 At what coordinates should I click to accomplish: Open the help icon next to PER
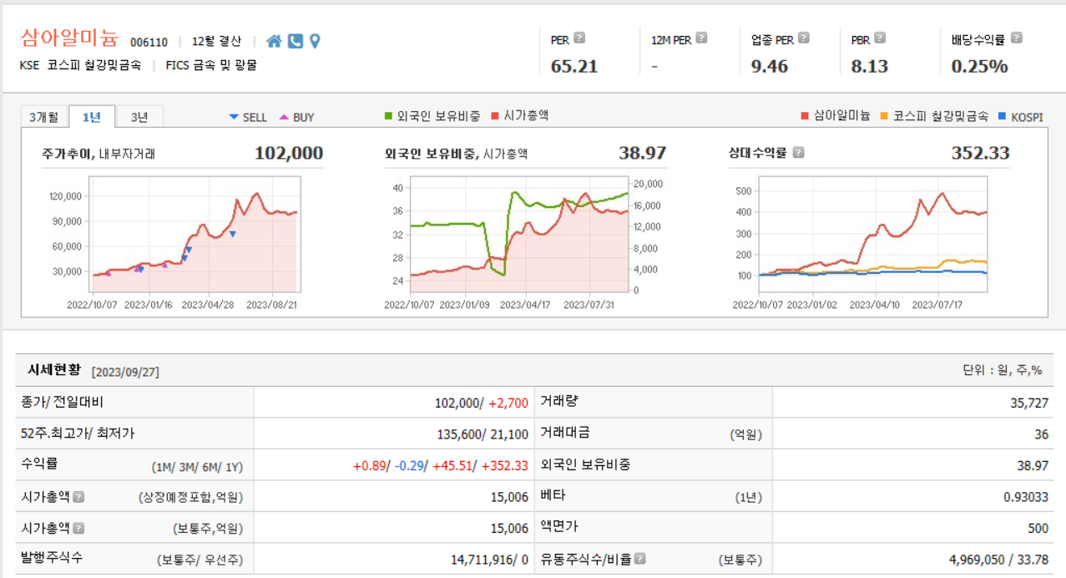[x=579, y=38]
